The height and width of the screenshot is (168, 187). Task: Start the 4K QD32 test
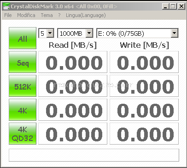pyautogui.click(x=23, y=134)
